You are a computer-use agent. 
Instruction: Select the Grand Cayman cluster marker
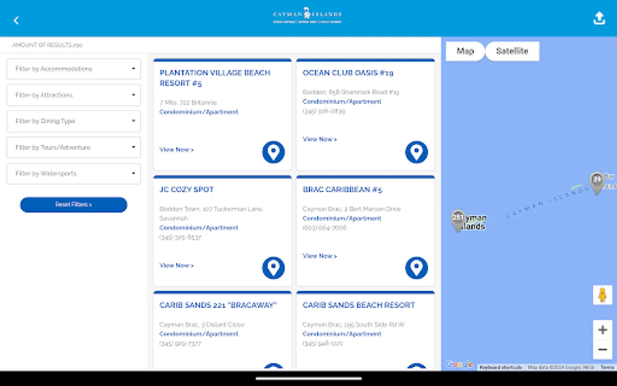pyautogui.click(x=458, y=220)
